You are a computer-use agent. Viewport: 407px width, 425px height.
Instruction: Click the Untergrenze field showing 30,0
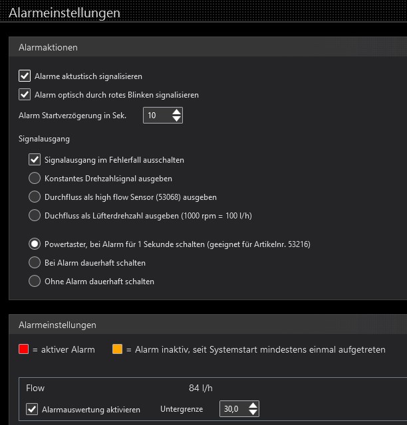click(x=232, y=409)
